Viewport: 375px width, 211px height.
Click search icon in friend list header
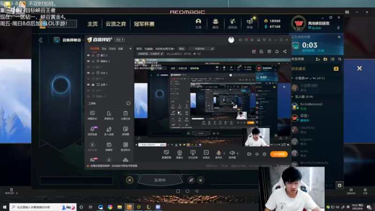click(x=340, y=59)
